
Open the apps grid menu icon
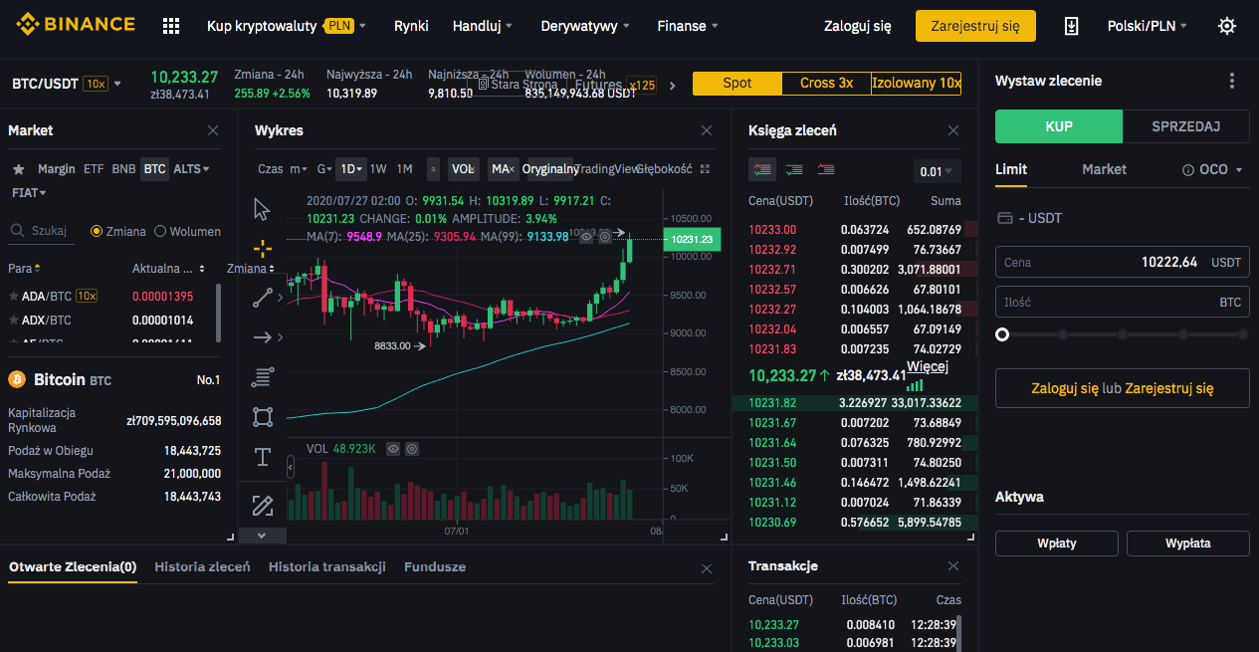pos(171,26)
